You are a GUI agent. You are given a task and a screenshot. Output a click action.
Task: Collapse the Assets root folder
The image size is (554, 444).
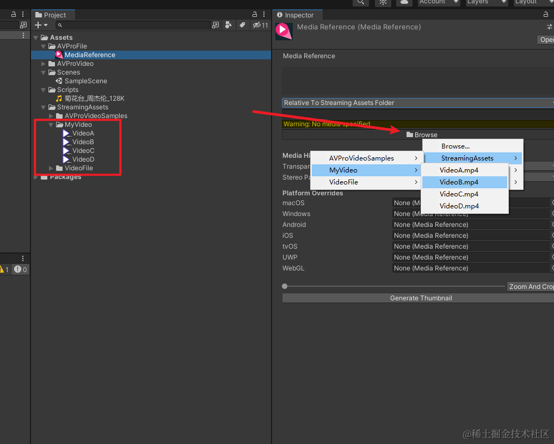(36, 38)
